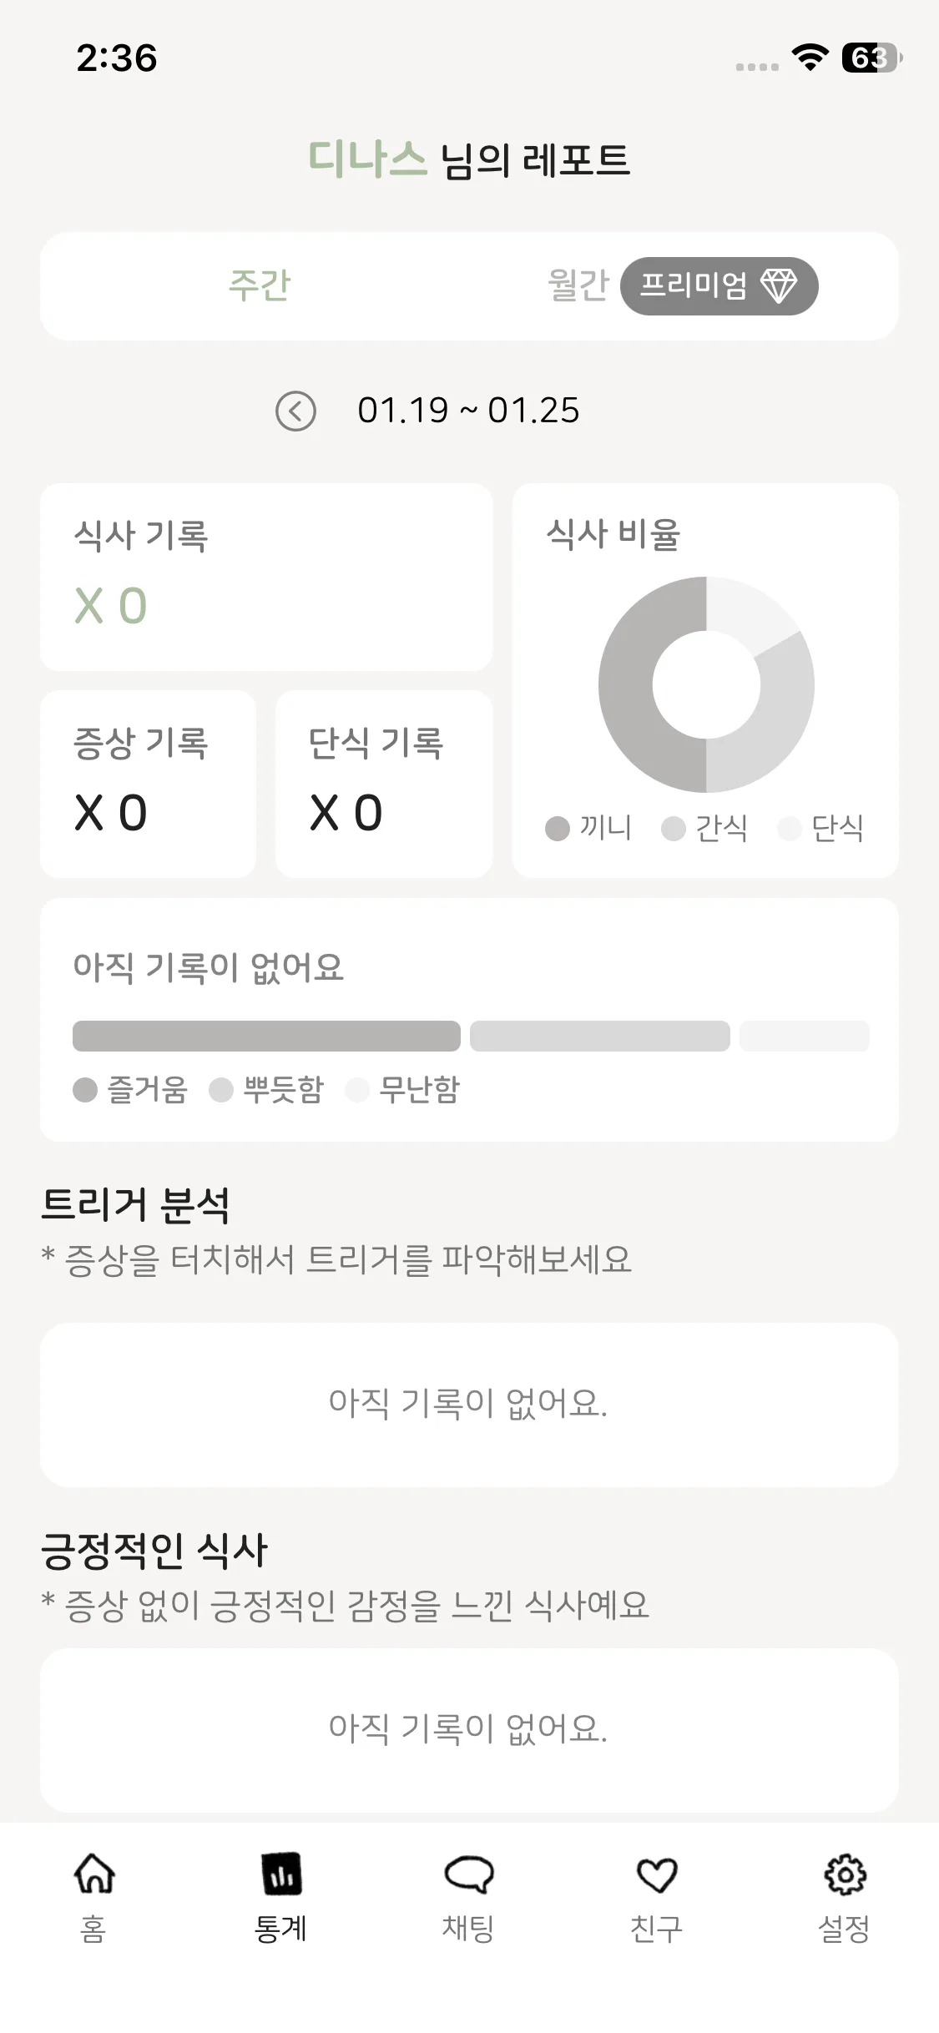The height and width of the screenshot is (2033, 939).
Task: Tap the premium diamond icon
Action: 778,286
